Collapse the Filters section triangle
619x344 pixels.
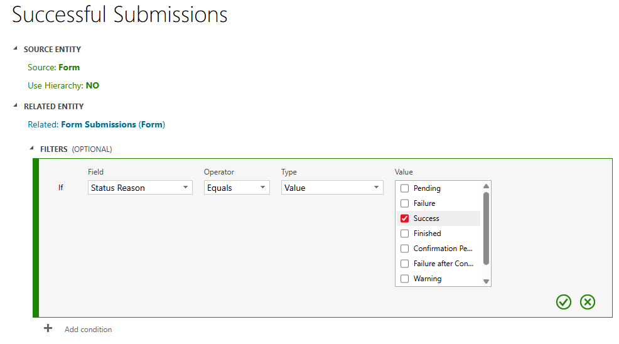pyautogui.click(x=32, y=149)
